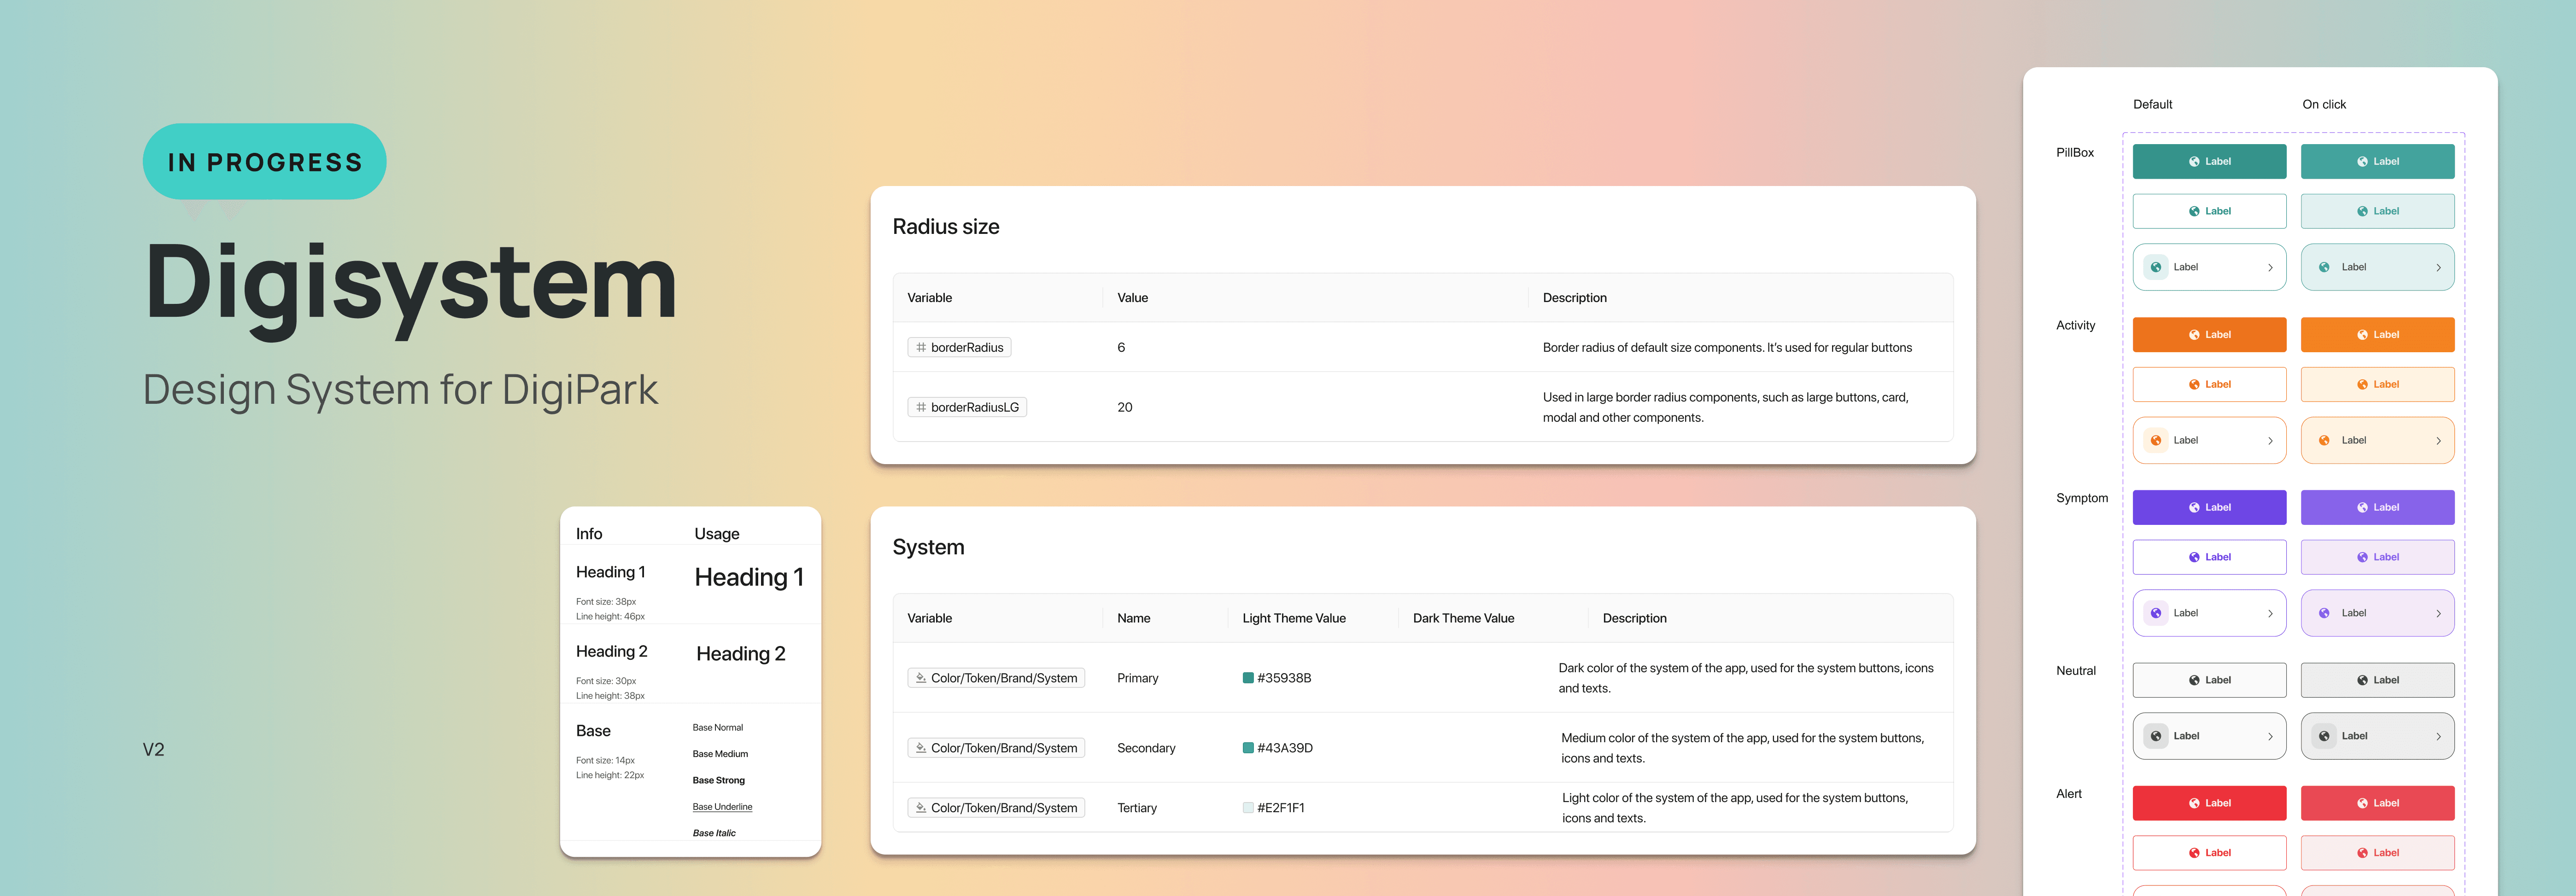Click the globe icon in the orange chevron button
This screenshot has width=2576, height=896.
pyautogui.click(x=2156, y=440)
